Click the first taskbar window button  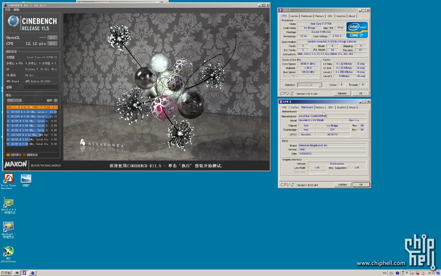pos(17,273)
